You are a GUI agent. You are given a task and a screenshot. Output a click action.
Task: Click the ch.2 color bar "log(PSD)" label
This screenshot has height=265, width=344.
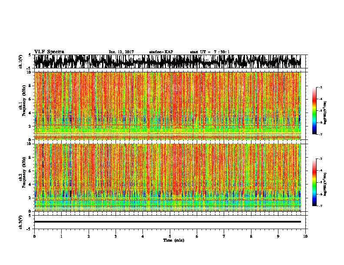coord(325,184)
